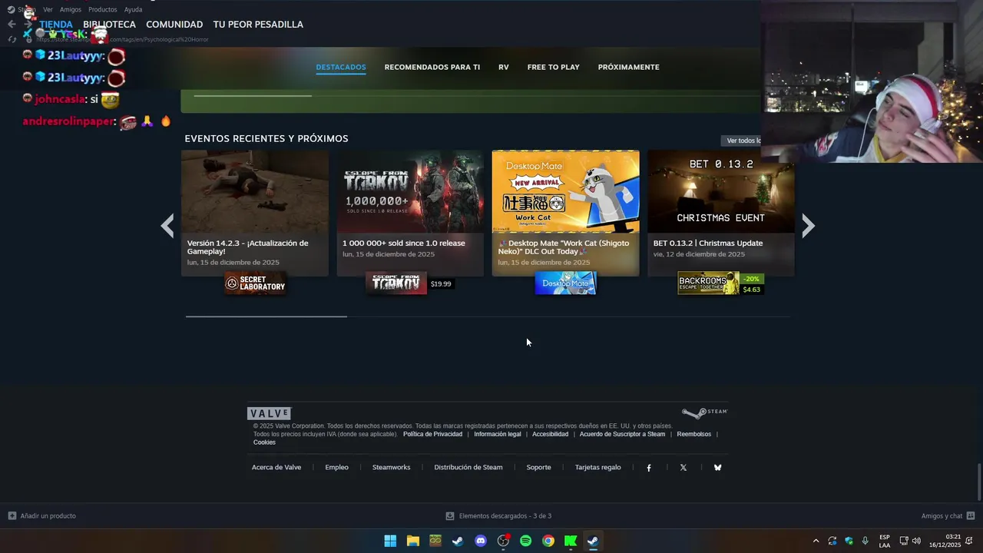
Task: Click the network icon in system tray
Action: 904,541
